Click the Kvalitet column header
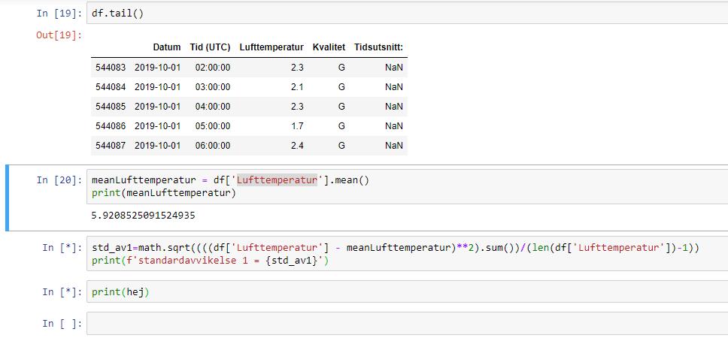The image size is (728, 338). coord(329,47)
